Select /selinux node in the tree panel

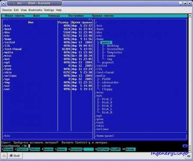[x=102, y=129]
